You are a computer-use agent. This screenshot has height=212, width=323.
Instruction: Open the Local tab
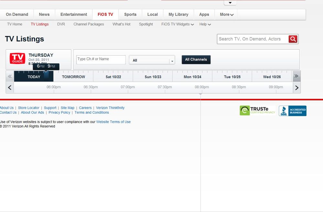point(152,15)
